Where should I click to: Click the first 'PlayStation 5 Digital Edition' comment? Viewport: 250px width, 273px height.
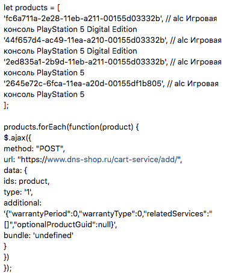(87, 30)
